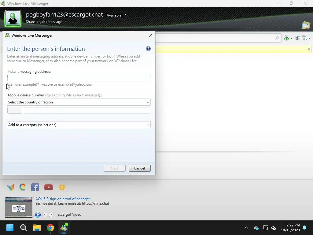313x235 pixels.
Task: Click the Escargot Video label
Action: pos(69,214)
